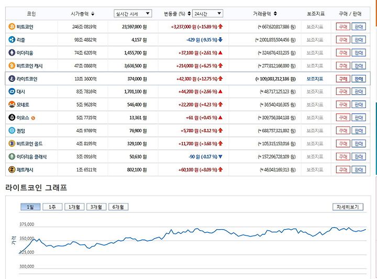Click the 374,000 원 price cell
Viewport: 377px width, 279px height.
137,79
